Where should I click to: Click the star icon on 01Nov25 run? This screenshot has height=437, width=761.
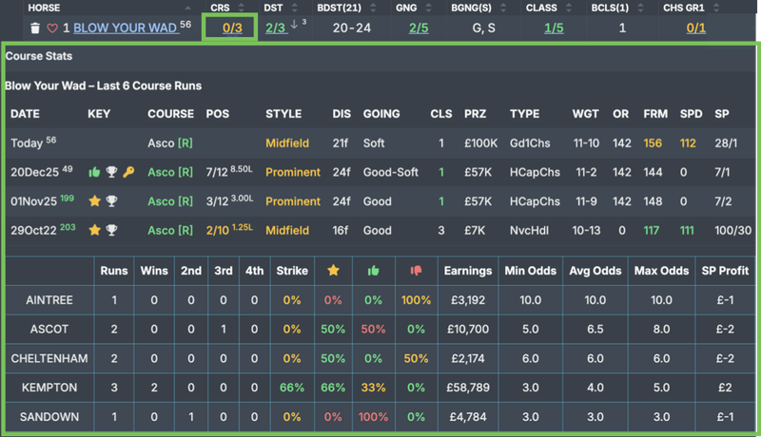click(x=93, y=201)
